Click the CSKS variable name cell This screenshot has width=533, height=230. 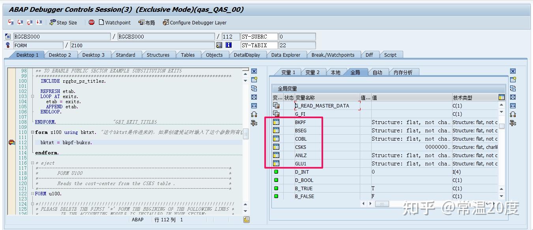coord(327,147)
